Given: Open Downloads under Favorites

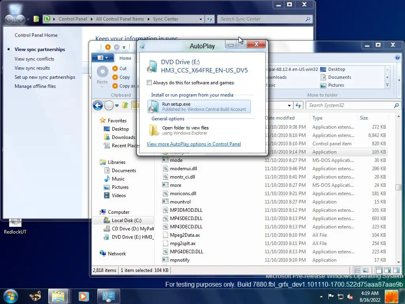Looking at the screenshot, I should click(x=119, y=137).
